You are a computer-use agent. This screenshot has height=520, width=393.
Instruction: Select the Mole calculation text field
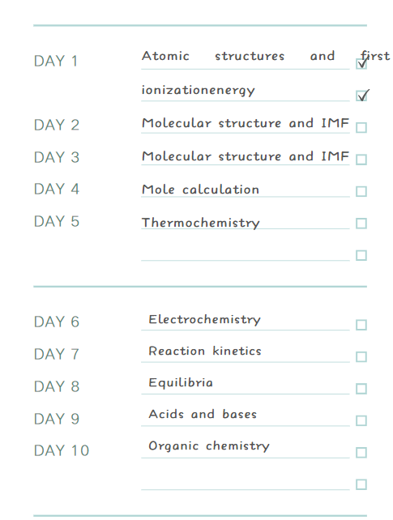[245, 190]
